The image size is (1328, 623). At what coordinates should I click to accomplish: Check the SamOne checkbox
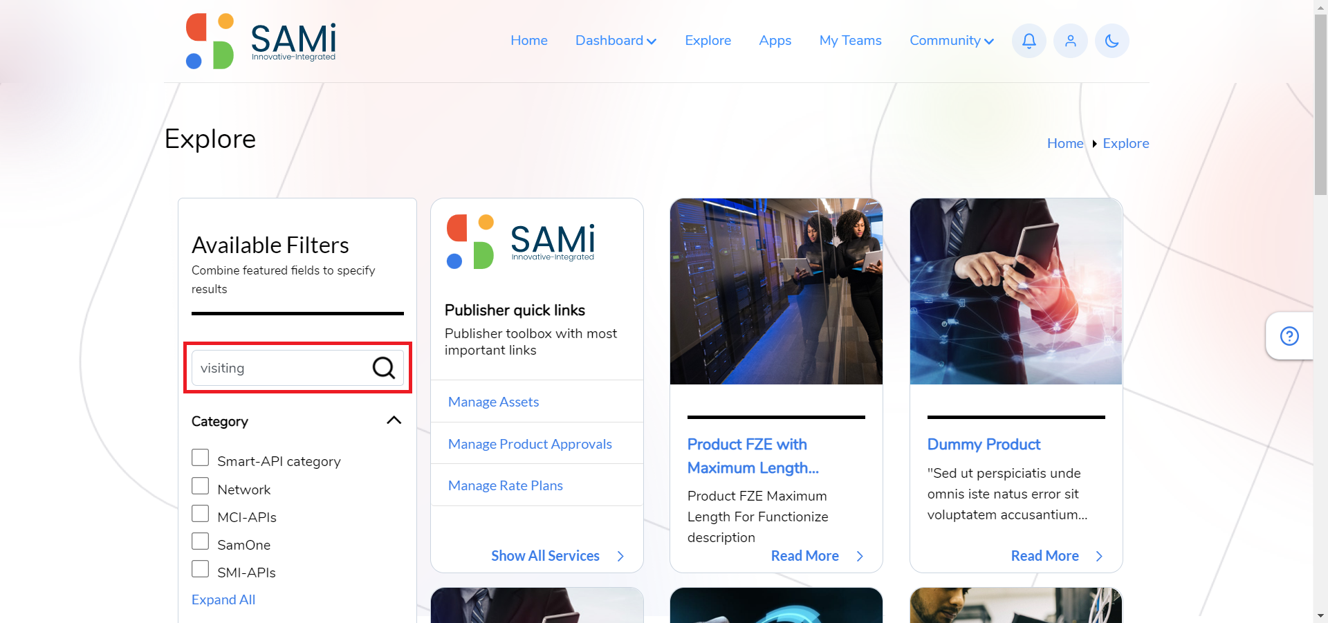pos(200,541)
